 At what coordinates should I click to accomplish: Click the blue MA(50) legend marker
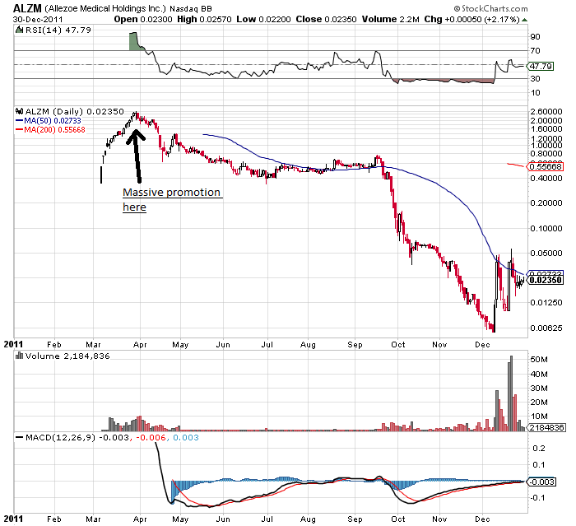[19, 120]
